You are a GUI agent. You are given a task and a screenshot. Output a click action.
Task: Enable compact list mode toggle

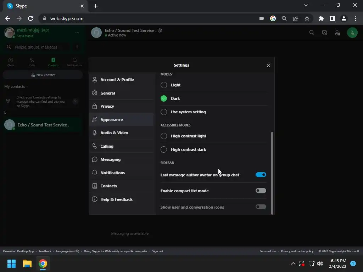pyautogui.click(x=261, y=191)
